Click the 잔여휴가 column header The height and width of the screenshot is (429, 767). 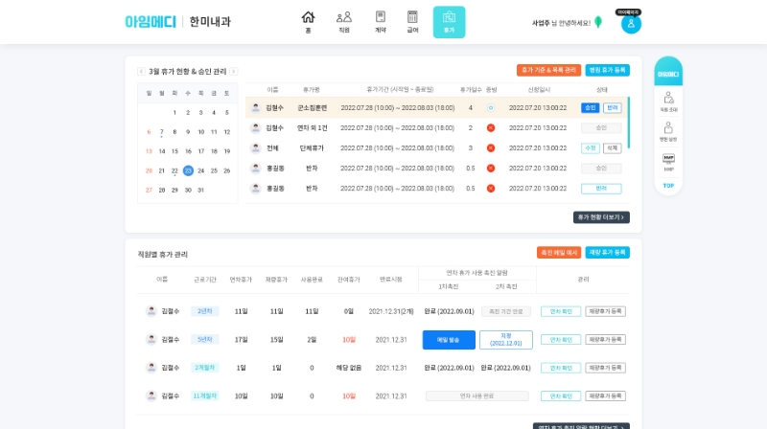348,280
